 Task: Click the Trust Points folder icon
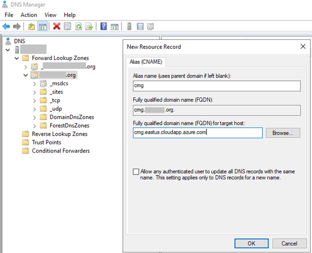(25, 142)
